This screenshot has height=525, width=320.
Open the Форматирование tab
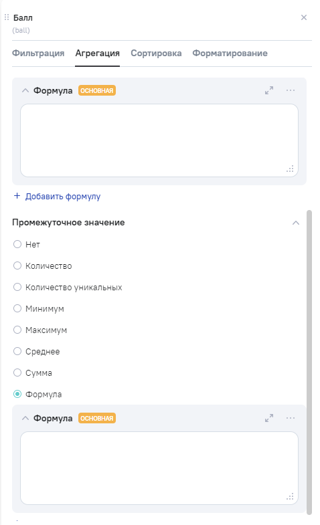click(x=230, y=54)
